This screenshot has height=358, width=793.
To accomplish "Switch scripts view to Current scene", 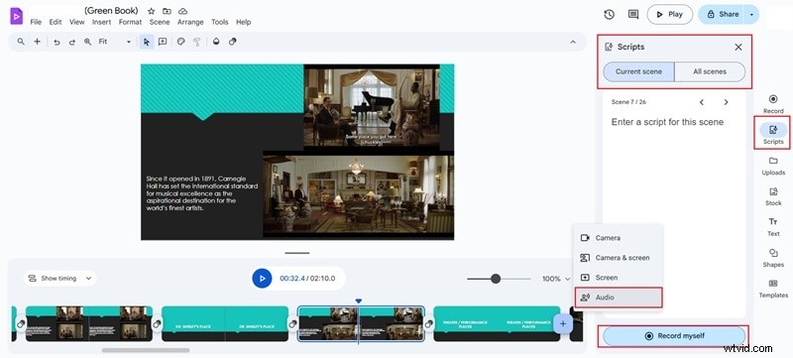I will click(638, 71).
